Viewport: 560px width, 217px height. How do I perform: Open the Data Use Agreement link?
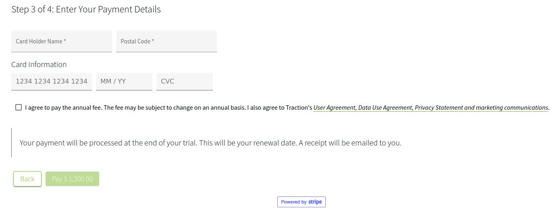[385, 108]
